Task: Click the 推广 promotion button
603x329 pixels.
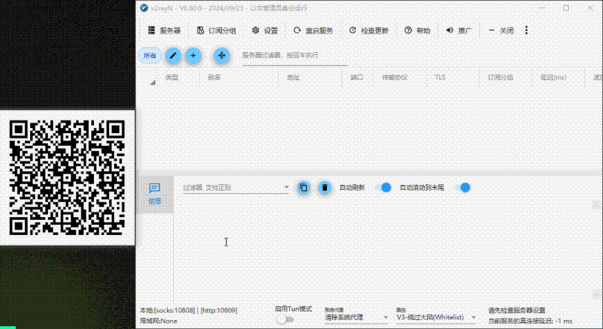Action: pyautogui.click(x=459, y=31)
